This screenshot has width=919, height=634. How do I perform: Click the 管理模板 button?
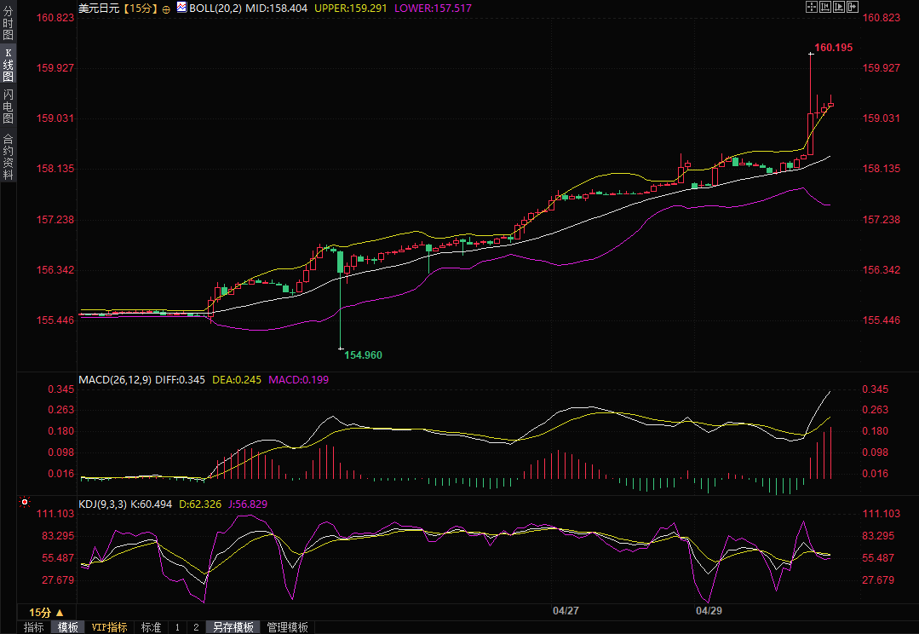click(x=287, y=627)
